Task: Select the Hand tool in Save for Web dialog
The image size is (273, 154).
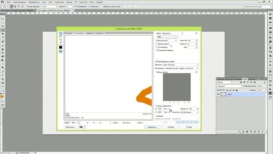Action: pyautogui.click(x=61, y=33)
